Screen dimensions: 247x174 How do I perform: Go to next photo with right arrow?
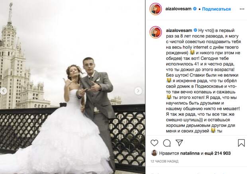pos(138,91)
